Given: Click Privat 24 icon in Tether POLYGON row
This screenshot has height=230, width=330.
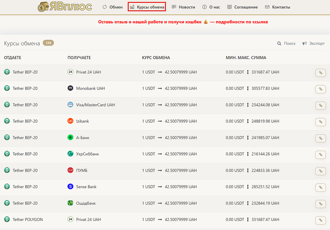Looking at the screenshot, I should (70, 219).
